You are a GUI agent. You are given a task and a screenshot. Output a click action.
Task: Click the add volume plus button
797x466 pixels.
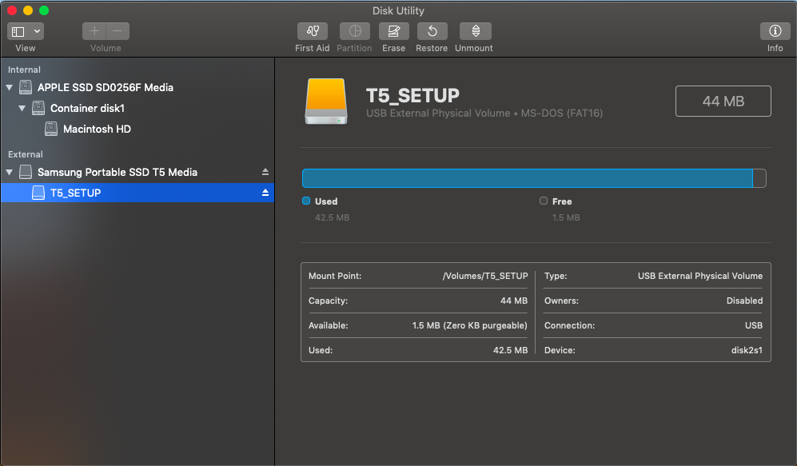[x=94, y=31]
